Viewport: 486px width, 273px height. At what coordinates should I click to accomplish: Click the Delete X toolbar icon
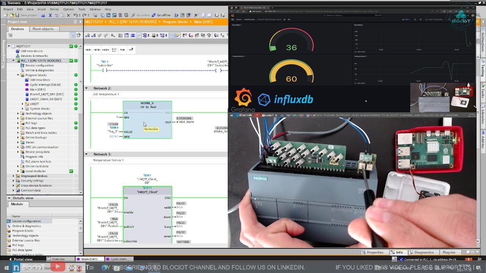click(69, 15)
